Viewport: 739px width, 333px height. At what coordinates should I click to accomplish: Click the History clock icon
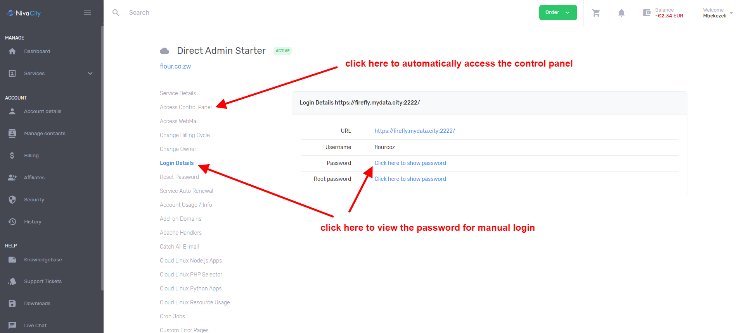pos(12,221)
